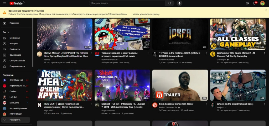Open more options for Marilyn Manson video
The image size is (269, 126).
tap(91, 53)
